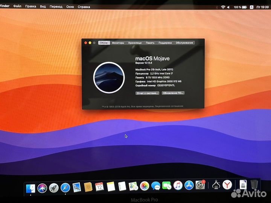
Task: Open the Finder menu
Action: [5, 6]
